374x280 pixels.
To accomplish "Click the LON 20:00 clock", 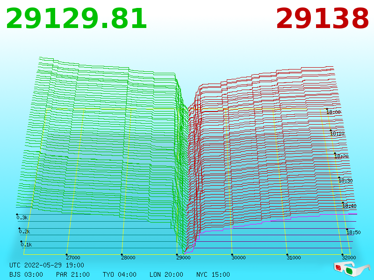I will coord(166,274).
